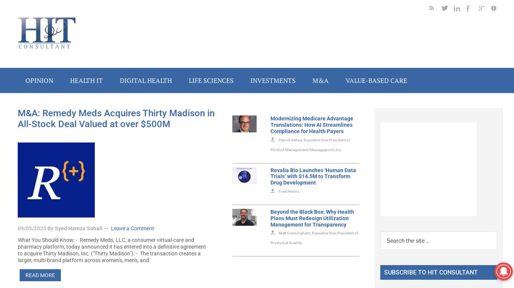Screen dimensions: 514x288
Task: Click the Matt Cunningham author byline
Action: point(314,238)
